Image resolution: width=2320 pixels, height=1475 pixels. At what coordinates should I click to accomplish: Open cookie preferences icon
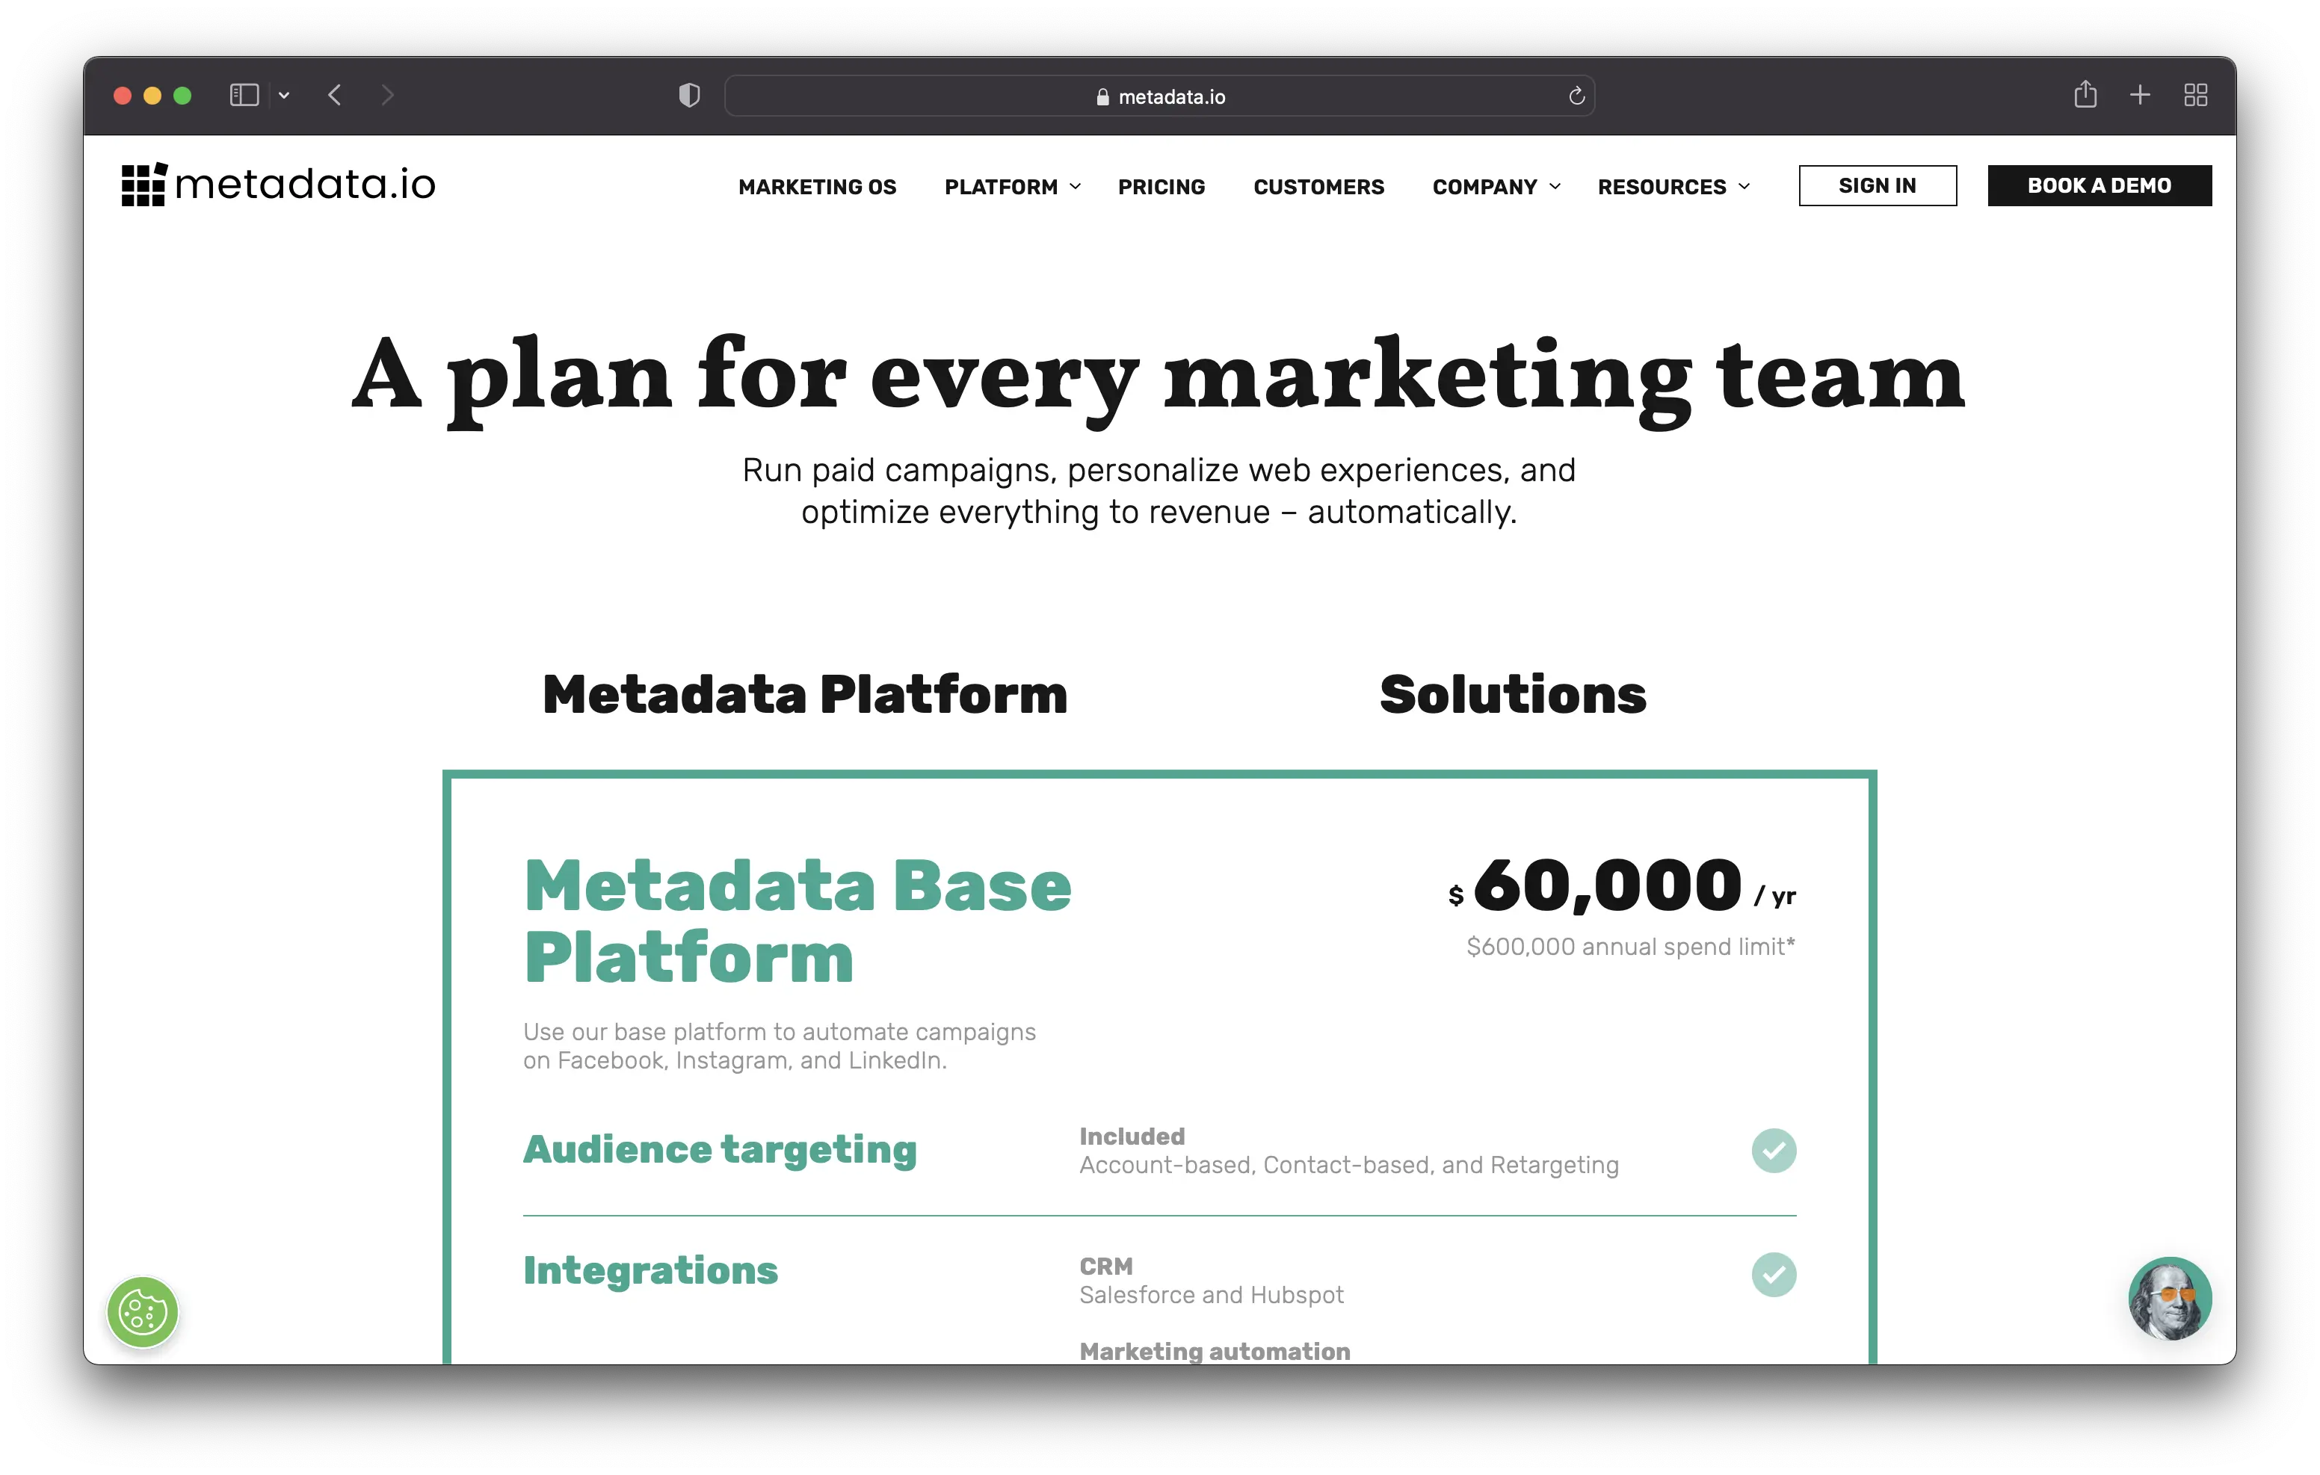pos(143,1311)
